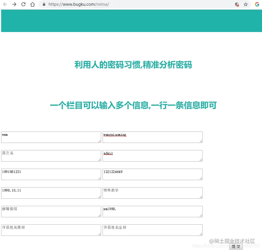Grab resize handle of xm1998. textarea

point(201,216)
